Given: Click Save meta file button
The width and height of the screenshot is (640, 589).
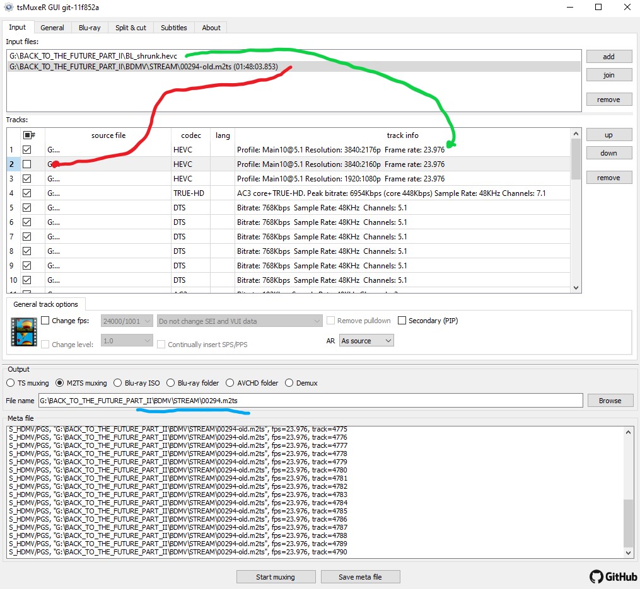Looking at the screenshot, I should click(x=360, y=577).
